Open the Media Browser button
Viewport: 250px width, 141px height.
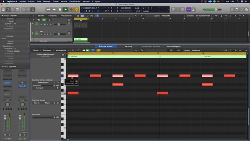[x=246, y=9]
